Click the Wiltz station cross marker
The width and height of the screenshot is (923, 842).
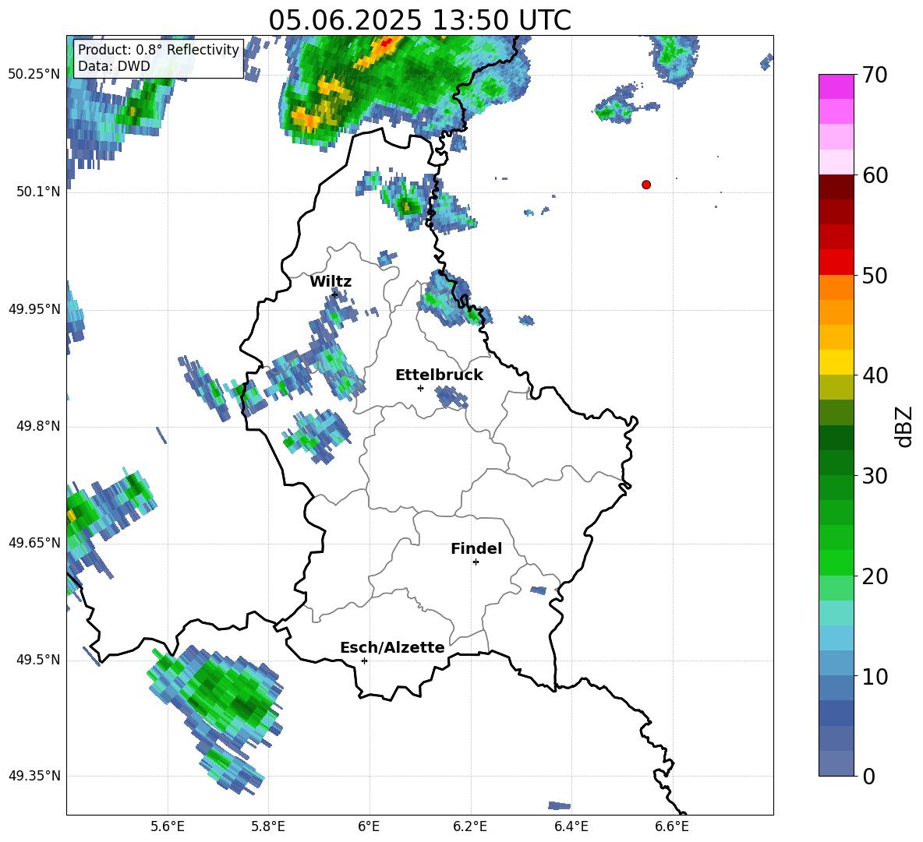(335, 294)
